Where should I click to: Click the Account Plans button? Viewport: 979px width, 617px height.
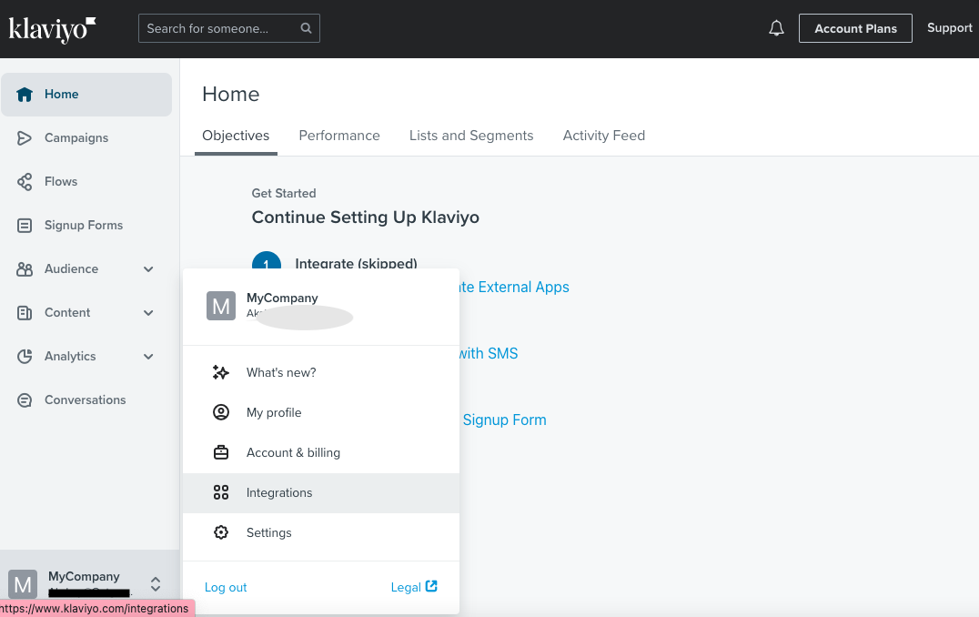(x=855, y=29)
